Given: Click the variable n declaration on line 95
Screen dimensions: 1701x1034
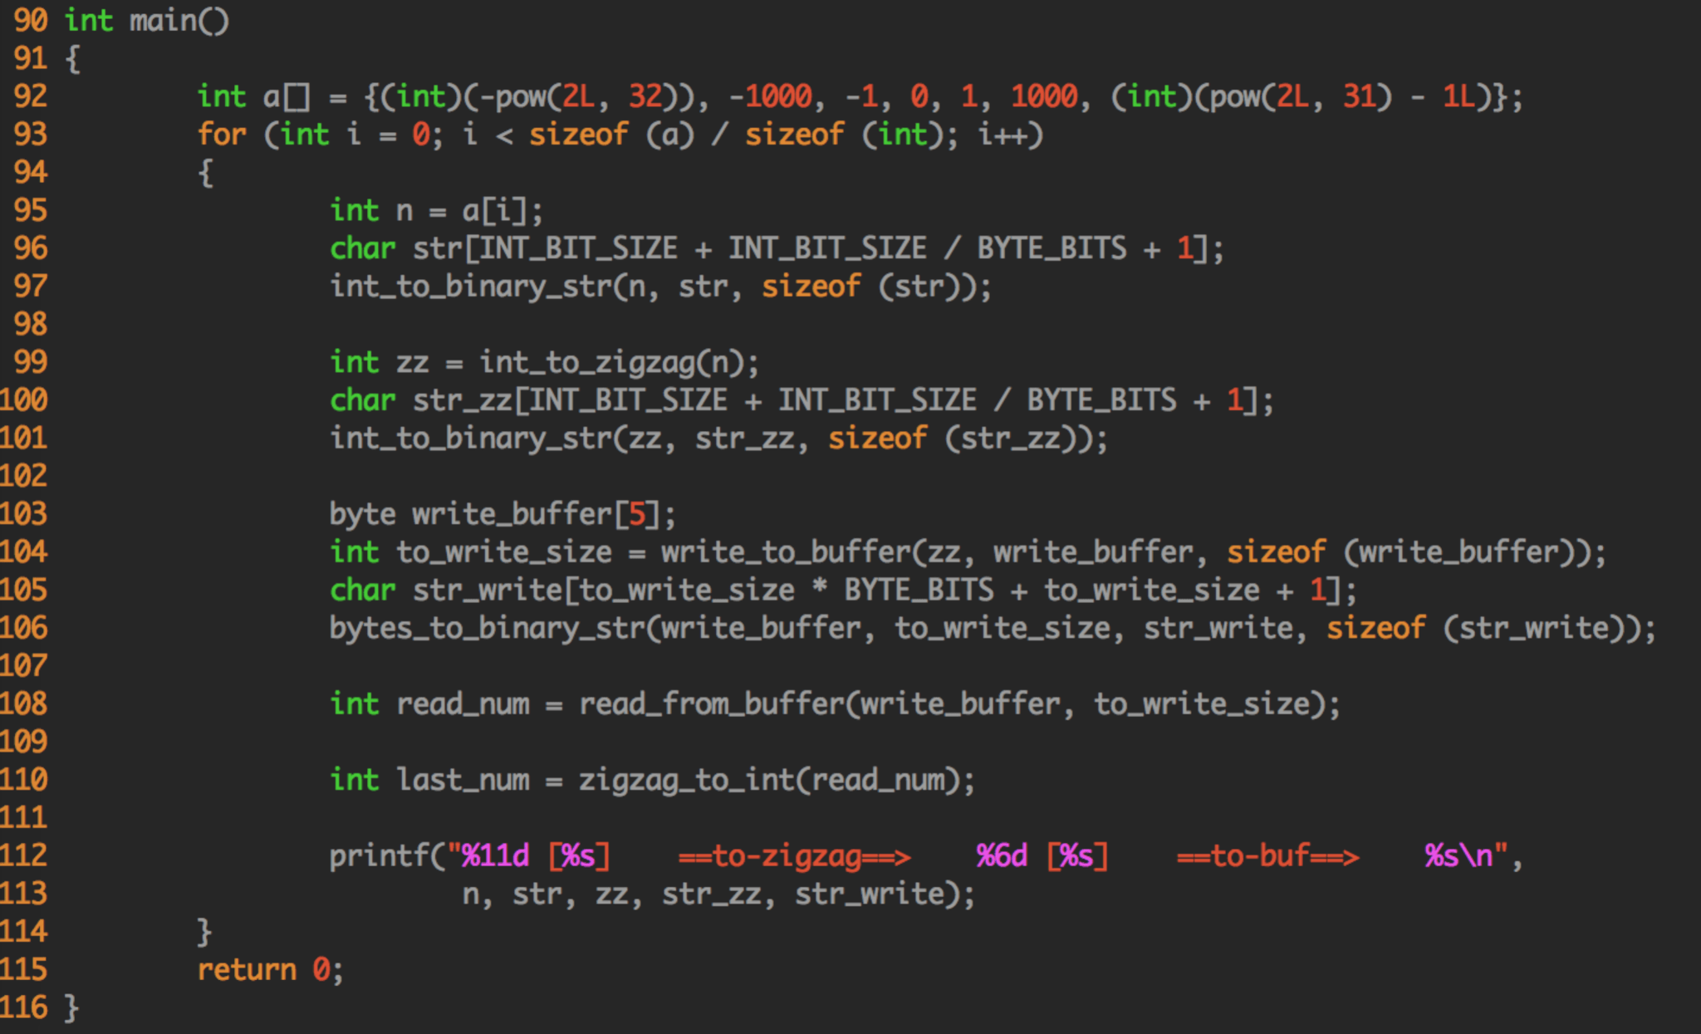Looking at the screenshot, I should coord(404,211).
